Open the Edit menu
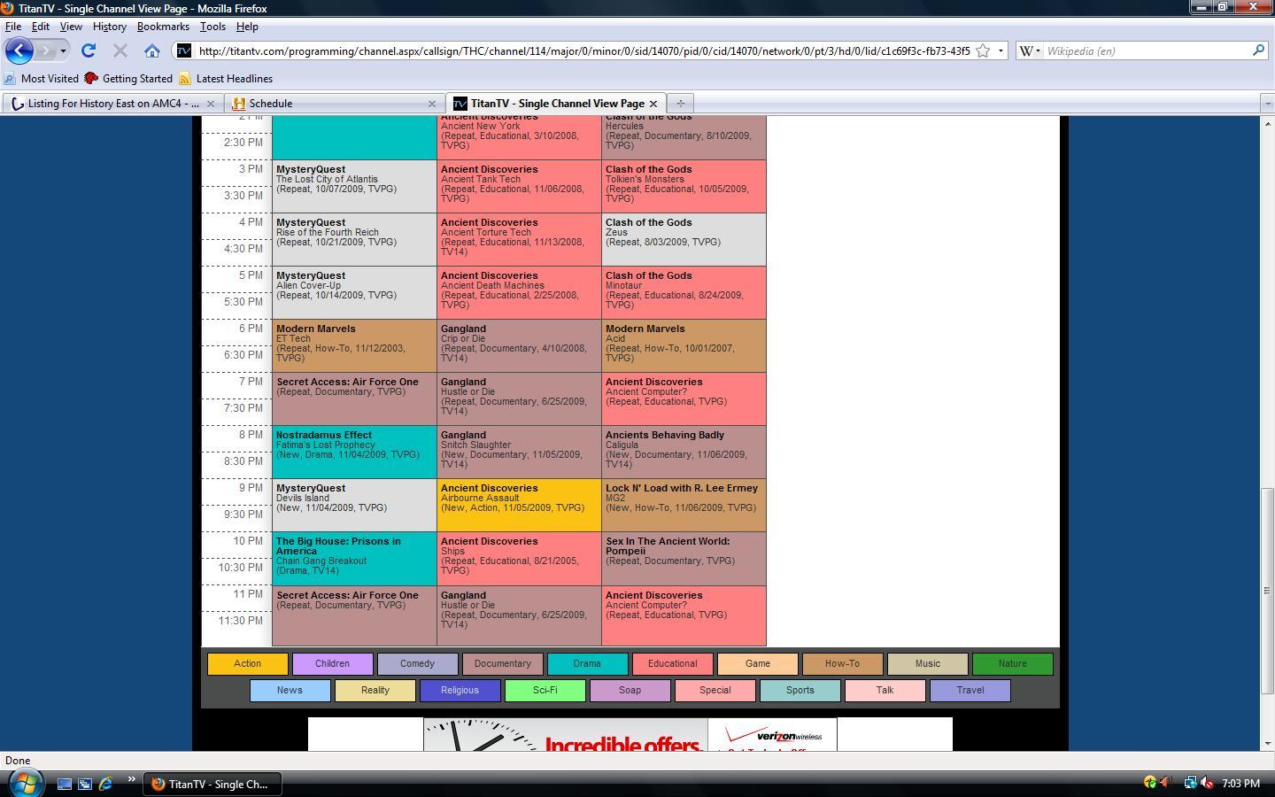This screenshot has height=797, width=1275. tap(41, 27)
